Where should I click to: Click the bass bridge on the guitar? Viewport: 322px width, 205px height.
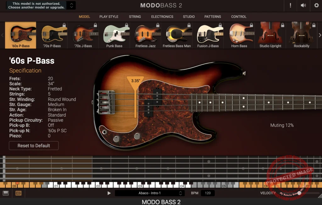click(106, 102)
